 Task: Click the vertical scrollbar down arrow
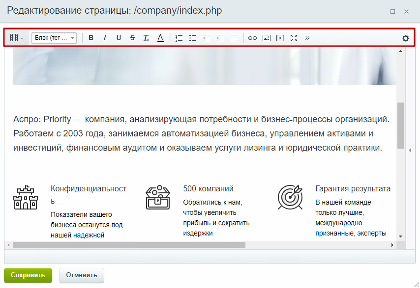click(400, 236)
